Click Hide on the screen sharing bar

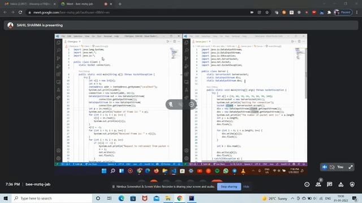pyautogui.click(x=247, y=187)
